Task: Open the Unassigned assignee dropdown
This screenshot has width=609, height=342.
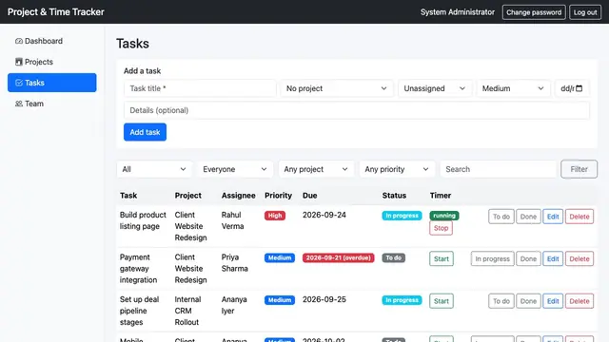Action: (435, 88)
